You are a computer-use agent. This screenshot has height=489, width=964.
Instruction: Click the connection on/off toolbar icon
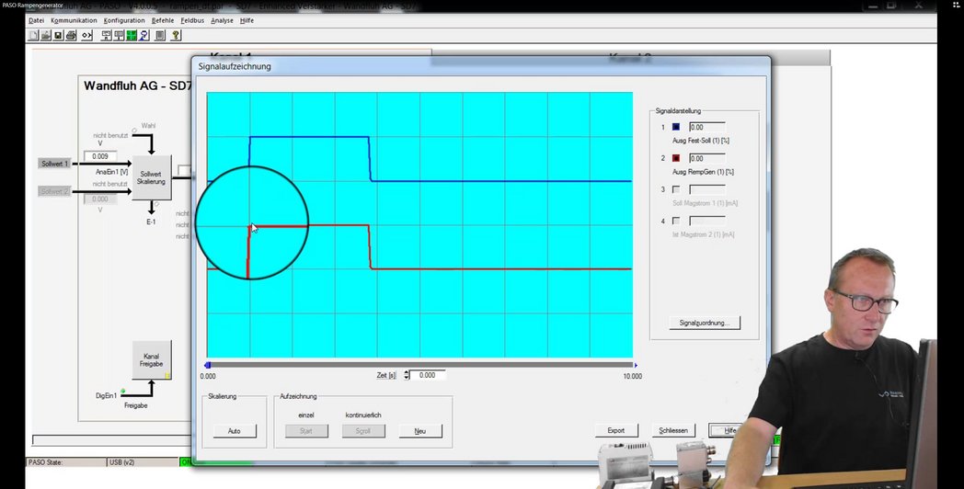(86, 36)
